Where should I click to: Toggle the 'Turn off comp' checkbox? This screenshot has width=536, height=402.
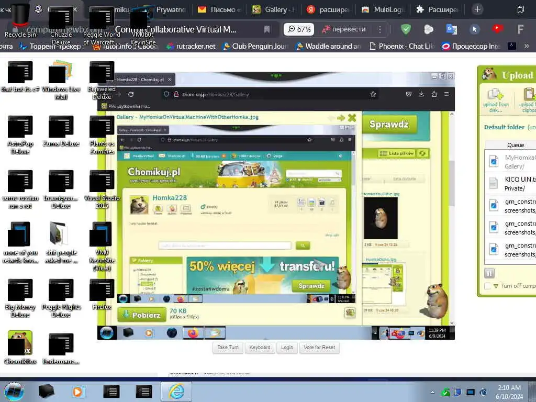coord(488,286)
